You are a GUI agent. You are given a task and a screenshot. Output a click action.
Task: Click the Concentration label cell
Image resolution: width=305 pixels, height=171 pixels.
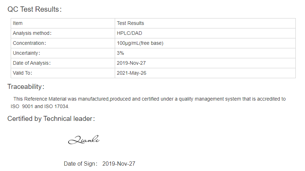(63, 43)
